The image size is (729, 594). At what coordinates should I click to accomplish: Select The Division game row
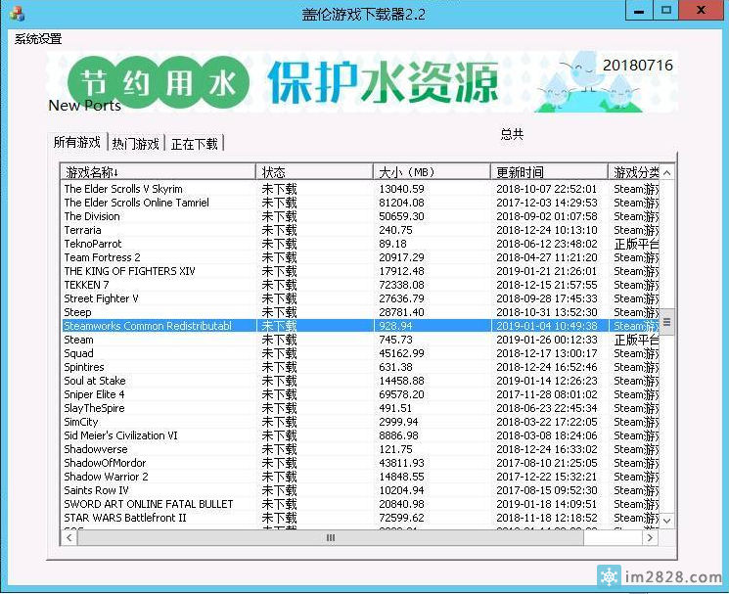(x=361, y=216)
